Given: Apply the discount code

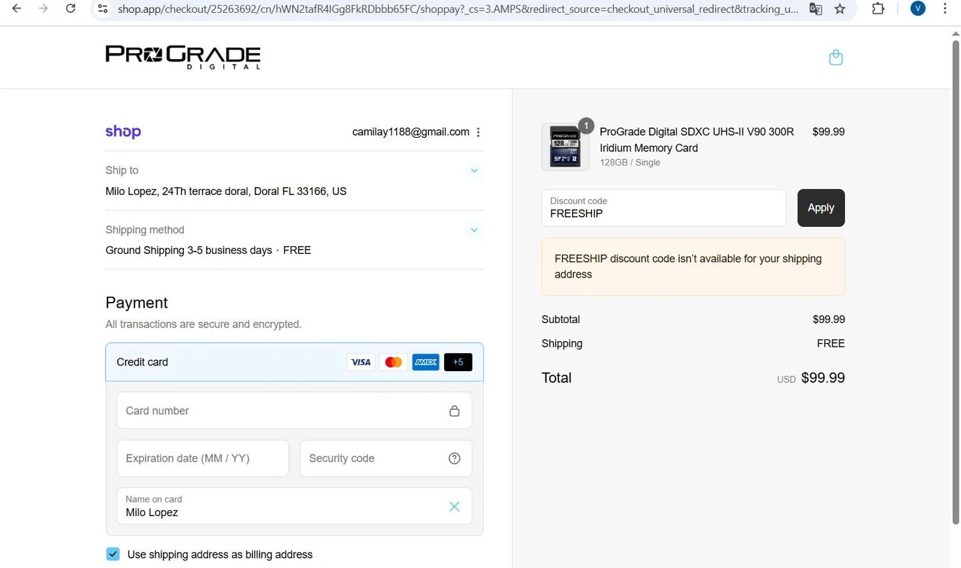Looking at the screenshot, I should (x=821, y=208).
